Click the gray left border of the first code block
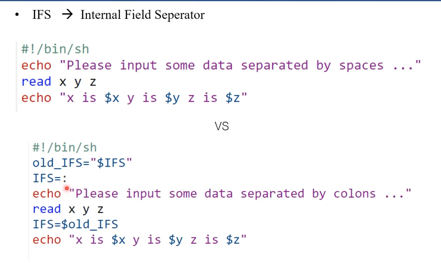 click(17, 76)
